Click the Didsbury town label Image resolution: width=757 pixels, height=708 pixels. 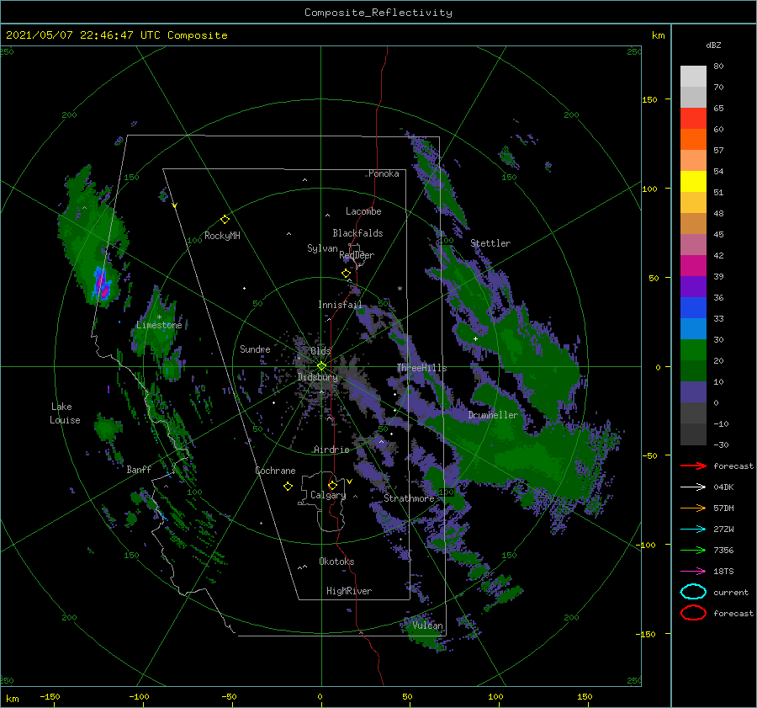click(318, 377)
